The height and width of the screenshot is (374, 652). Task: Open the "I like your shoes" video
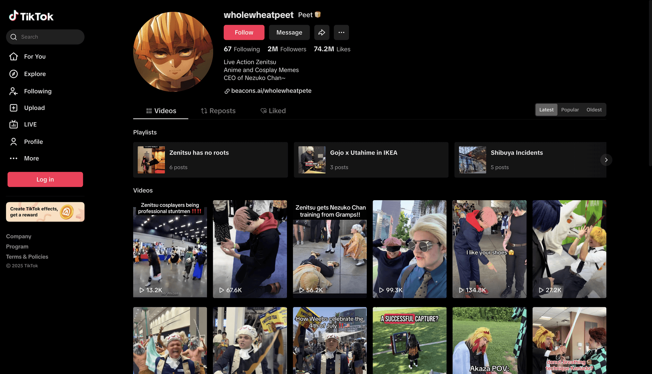coord(489,249)
